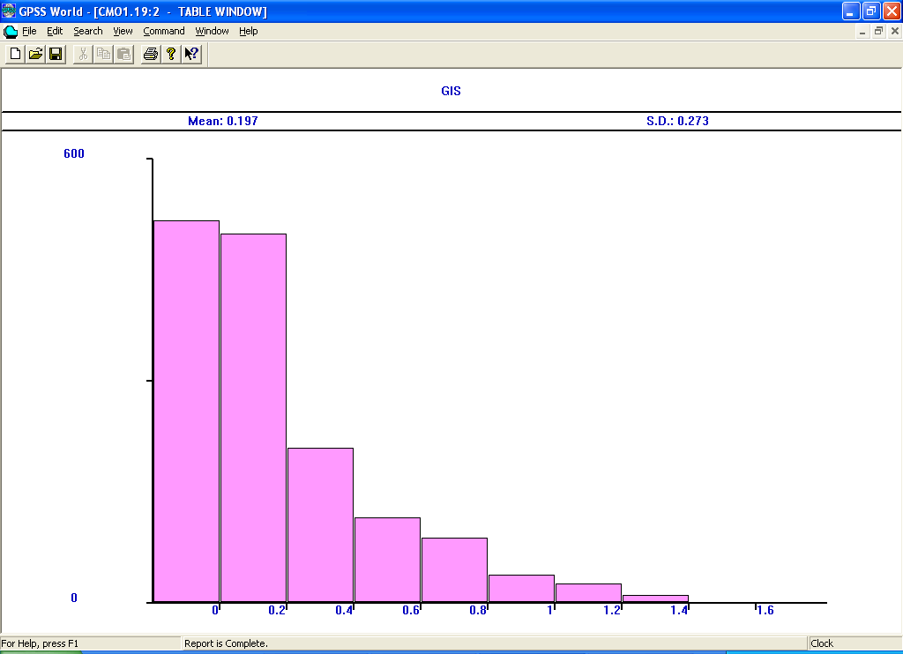Close the inner table window
This screenshot has width=903, height=654.
click(x=895, y=32)
